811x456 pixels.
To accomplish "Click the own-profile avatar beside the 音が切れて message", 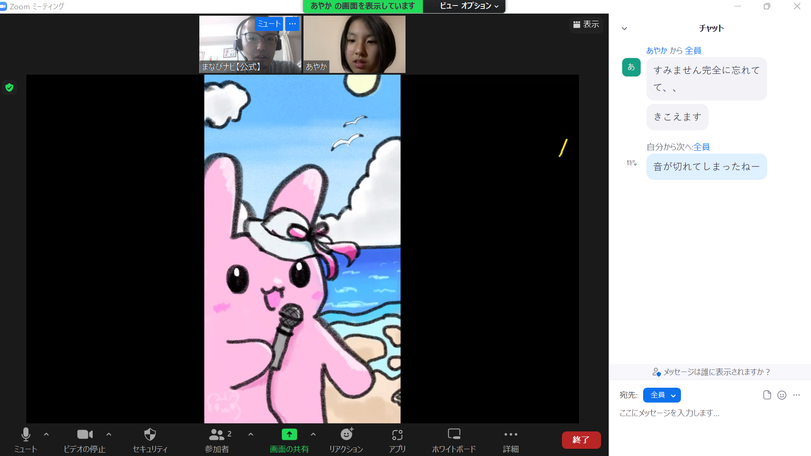I will (631, 163).
